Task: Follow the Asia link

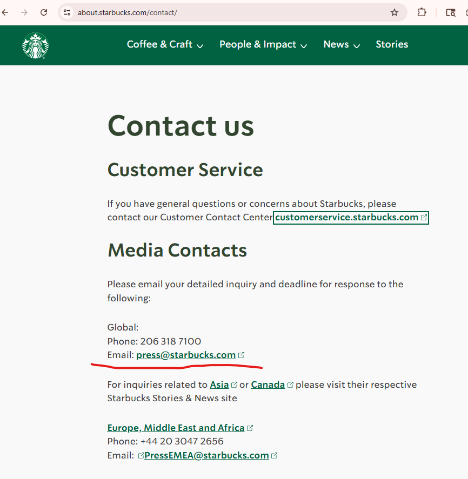Action: 219,384
